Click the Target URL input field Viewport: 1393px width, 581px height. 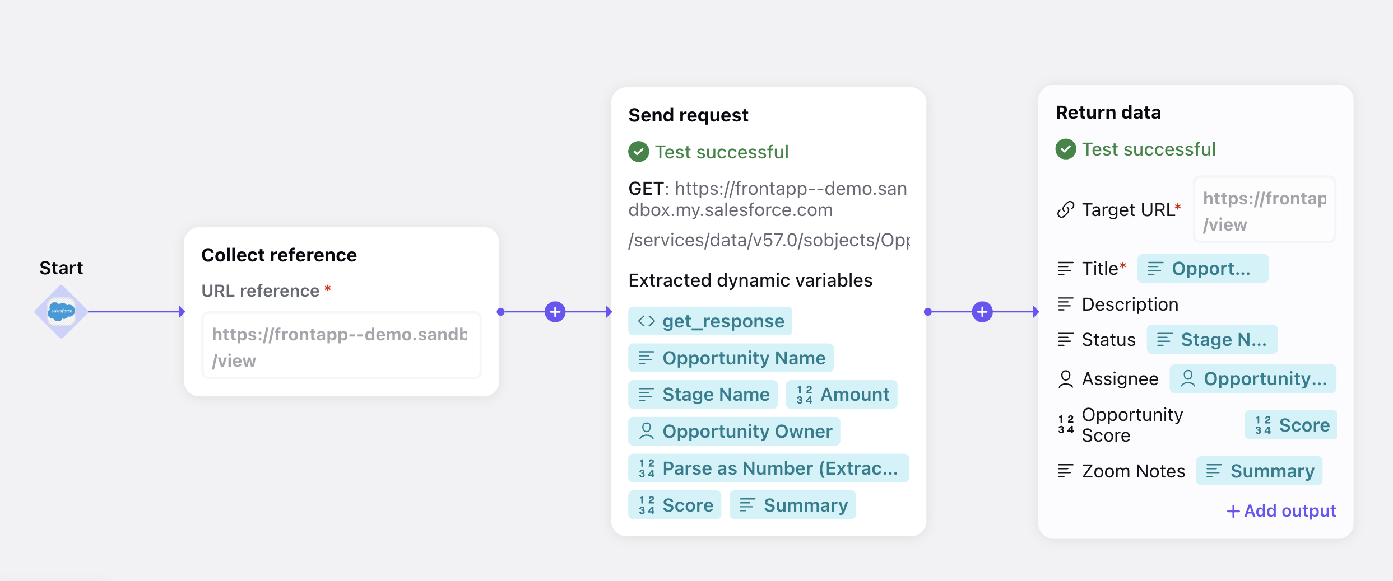point(1265,210)
